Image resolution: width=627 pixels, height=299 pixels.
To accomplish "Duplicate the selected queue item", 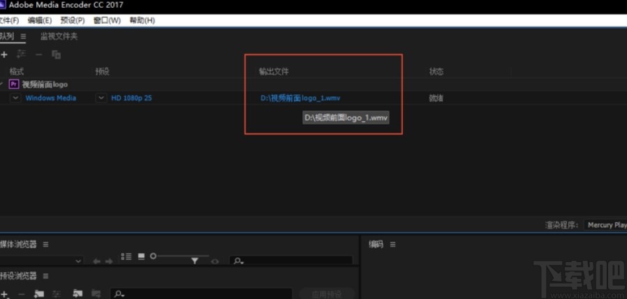I will (57, 54).
